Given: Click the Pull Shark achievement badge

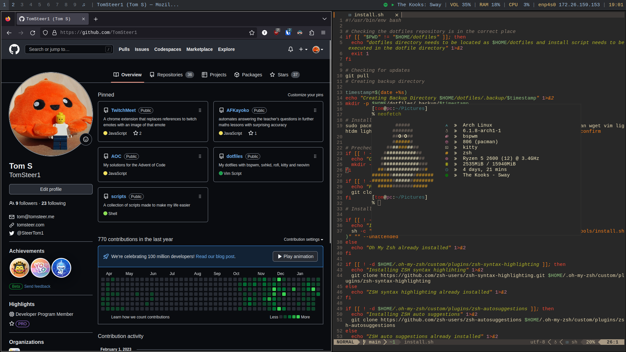Looking at the screenshot, I should click(x=61, y=268).
